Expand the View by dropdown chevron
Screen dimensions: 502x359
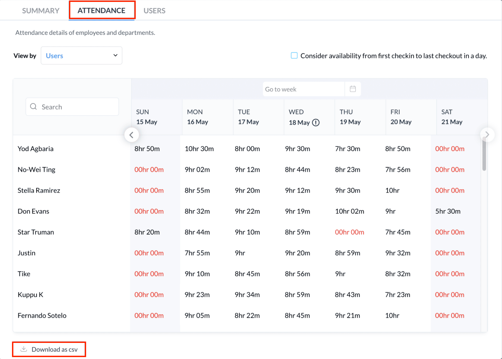pyautogui.click(x=116, y=55)
